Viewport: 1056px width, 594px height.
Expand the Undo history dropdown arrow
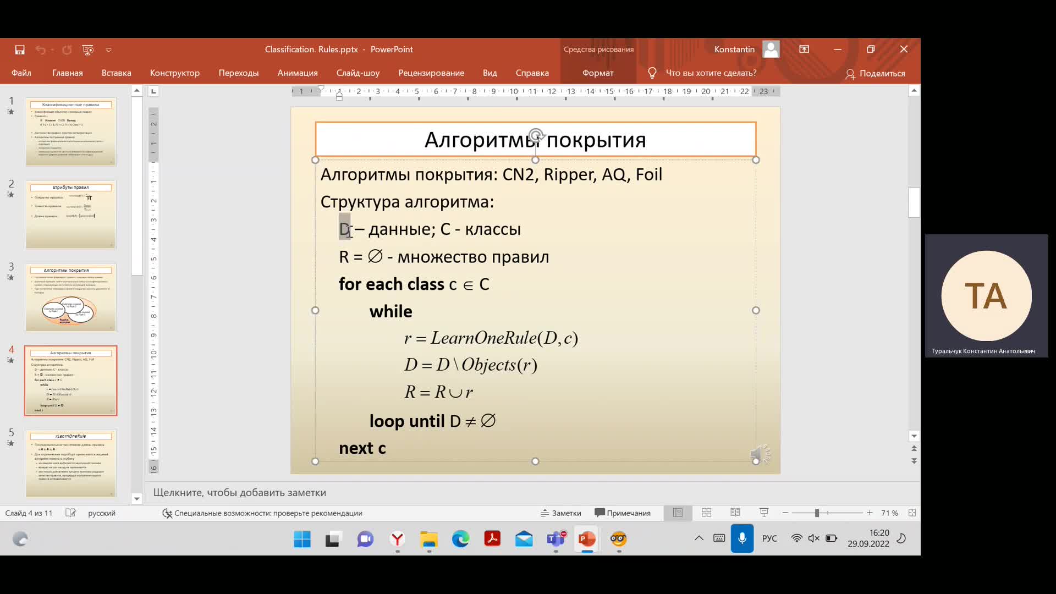pyautogui.click(x=52, y=50)
